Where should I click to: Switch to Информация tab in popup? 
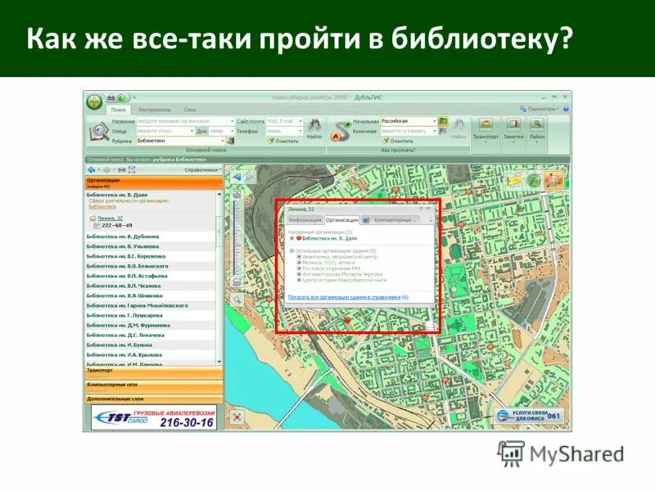pyautogui.click(x=305, y=220)
